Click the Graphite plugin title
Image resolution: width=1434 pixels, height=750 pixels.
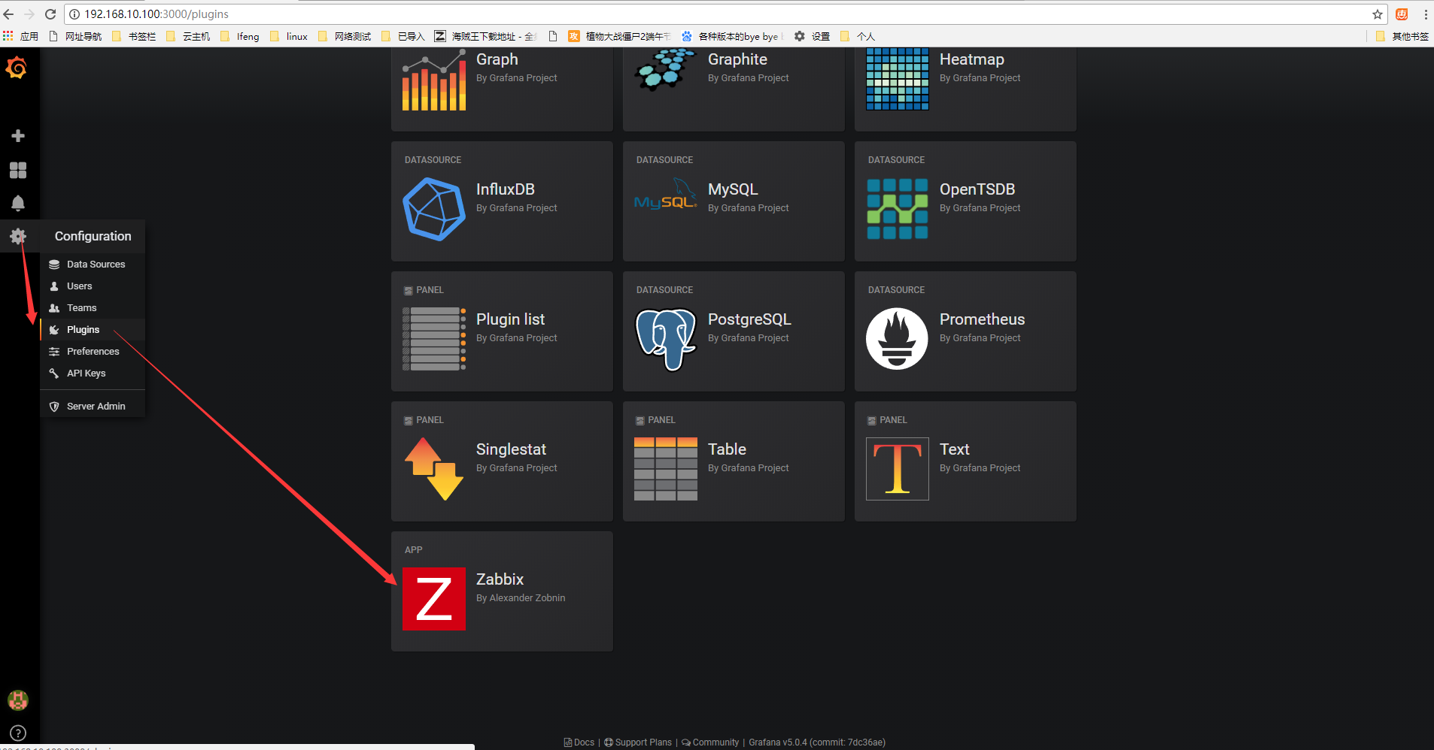[737, 59]
